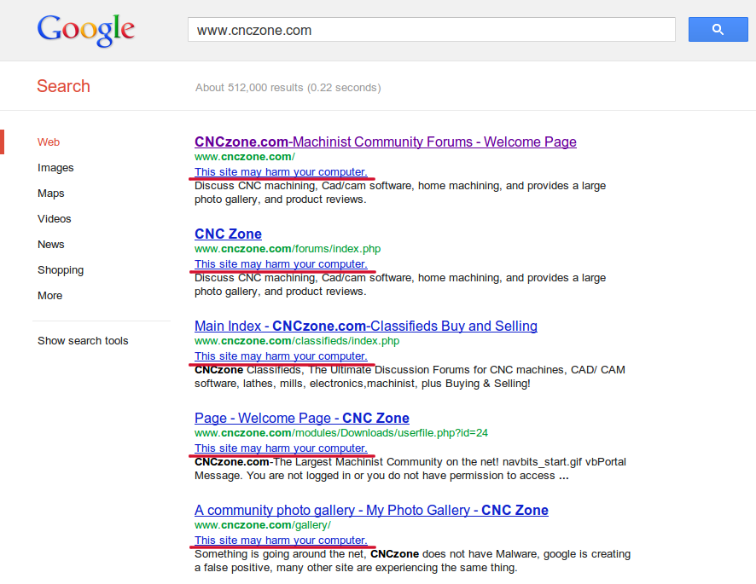Click harm warning under userfile.php?id=24 result

[281, 448]
